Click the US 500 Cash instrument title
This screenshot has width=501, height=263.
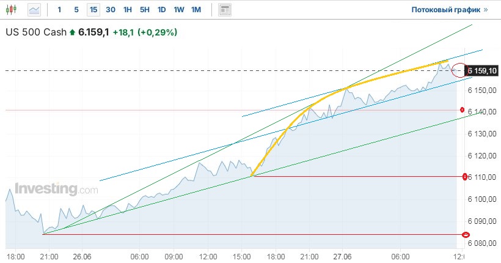point(35,32)
